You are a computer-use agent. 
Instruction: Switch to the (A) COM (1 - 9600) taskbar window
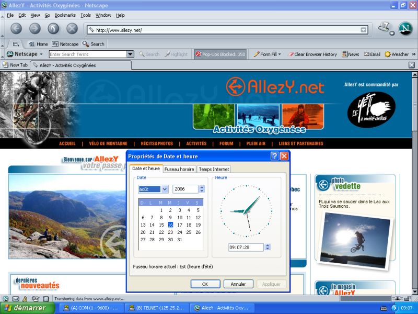(90, 308)
